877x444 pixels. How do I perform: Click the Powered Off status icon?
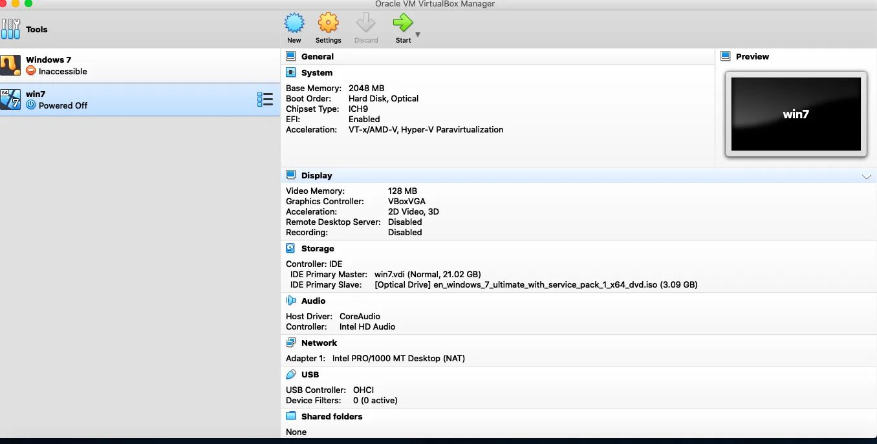click(x=30, y=105)
